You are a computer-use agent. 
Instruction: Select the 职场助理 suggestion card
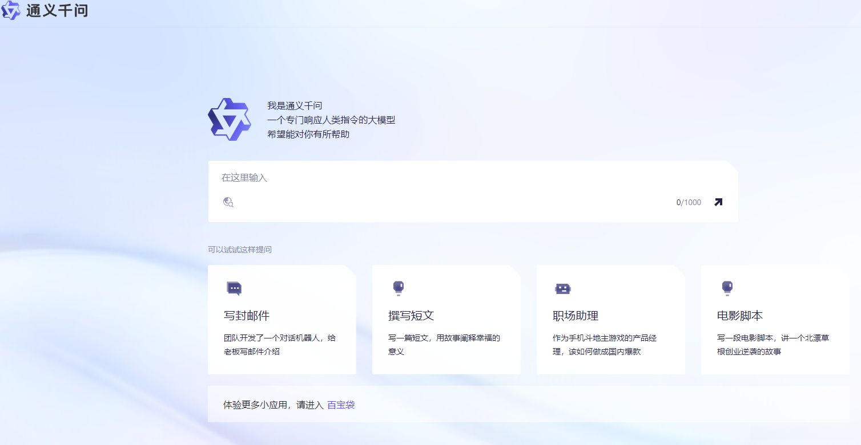pyautogui.click(x=610, y=319)
